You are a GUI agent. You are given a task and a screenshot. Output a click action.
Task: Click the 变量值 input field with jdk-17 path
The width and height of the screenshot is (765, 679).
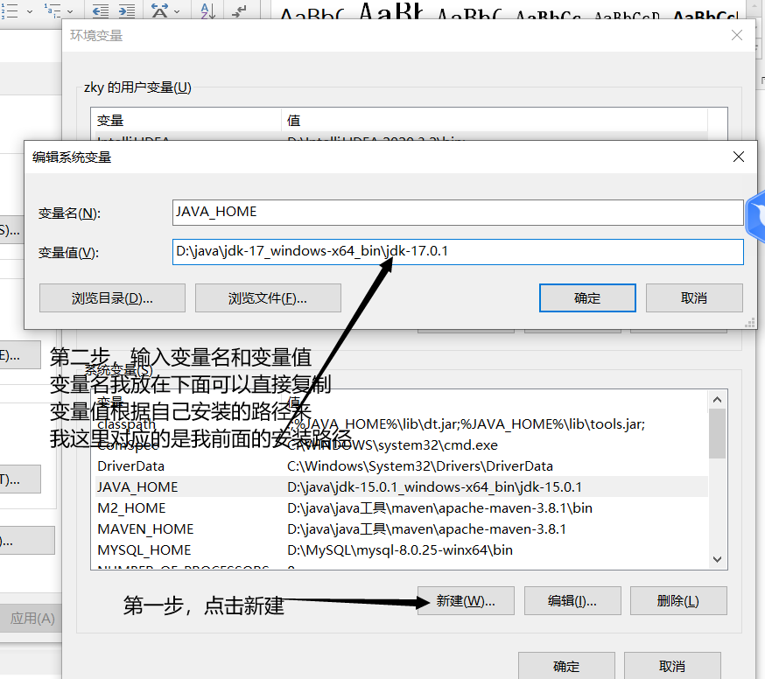tap(458, 252)
